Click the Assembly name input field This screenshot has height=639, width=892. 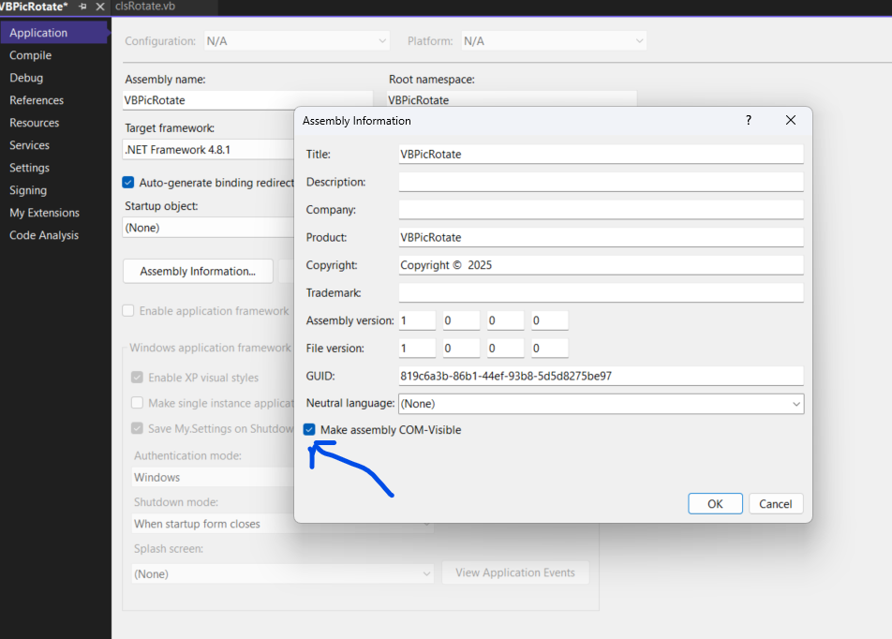click(x=247, y=100)
